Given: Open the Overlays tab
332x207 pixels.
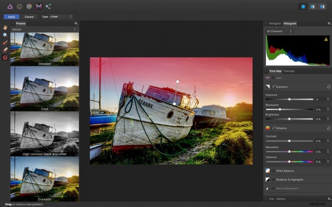Looking at the screenshot, I should click(x=289, y=71).
